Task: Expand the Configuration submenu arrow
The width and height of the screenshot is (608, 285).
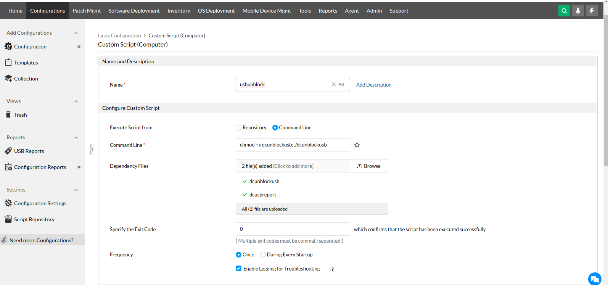Action: pyautogui.click(x=79, y=47)
